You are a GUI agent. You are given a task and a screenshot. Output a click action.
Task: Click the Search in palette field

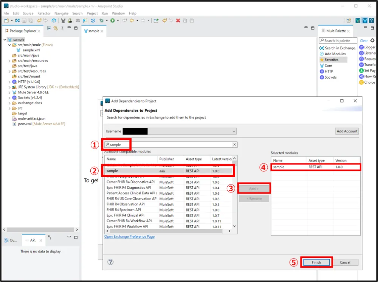tap(338, 40)
